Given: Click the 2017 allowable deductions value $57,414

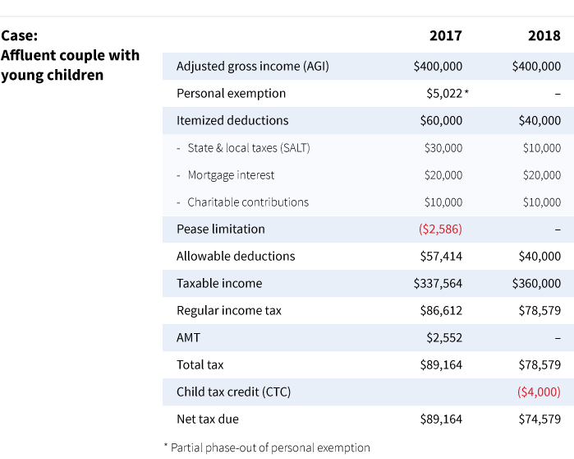Looking at the screenshot, I should click(441, 257).
